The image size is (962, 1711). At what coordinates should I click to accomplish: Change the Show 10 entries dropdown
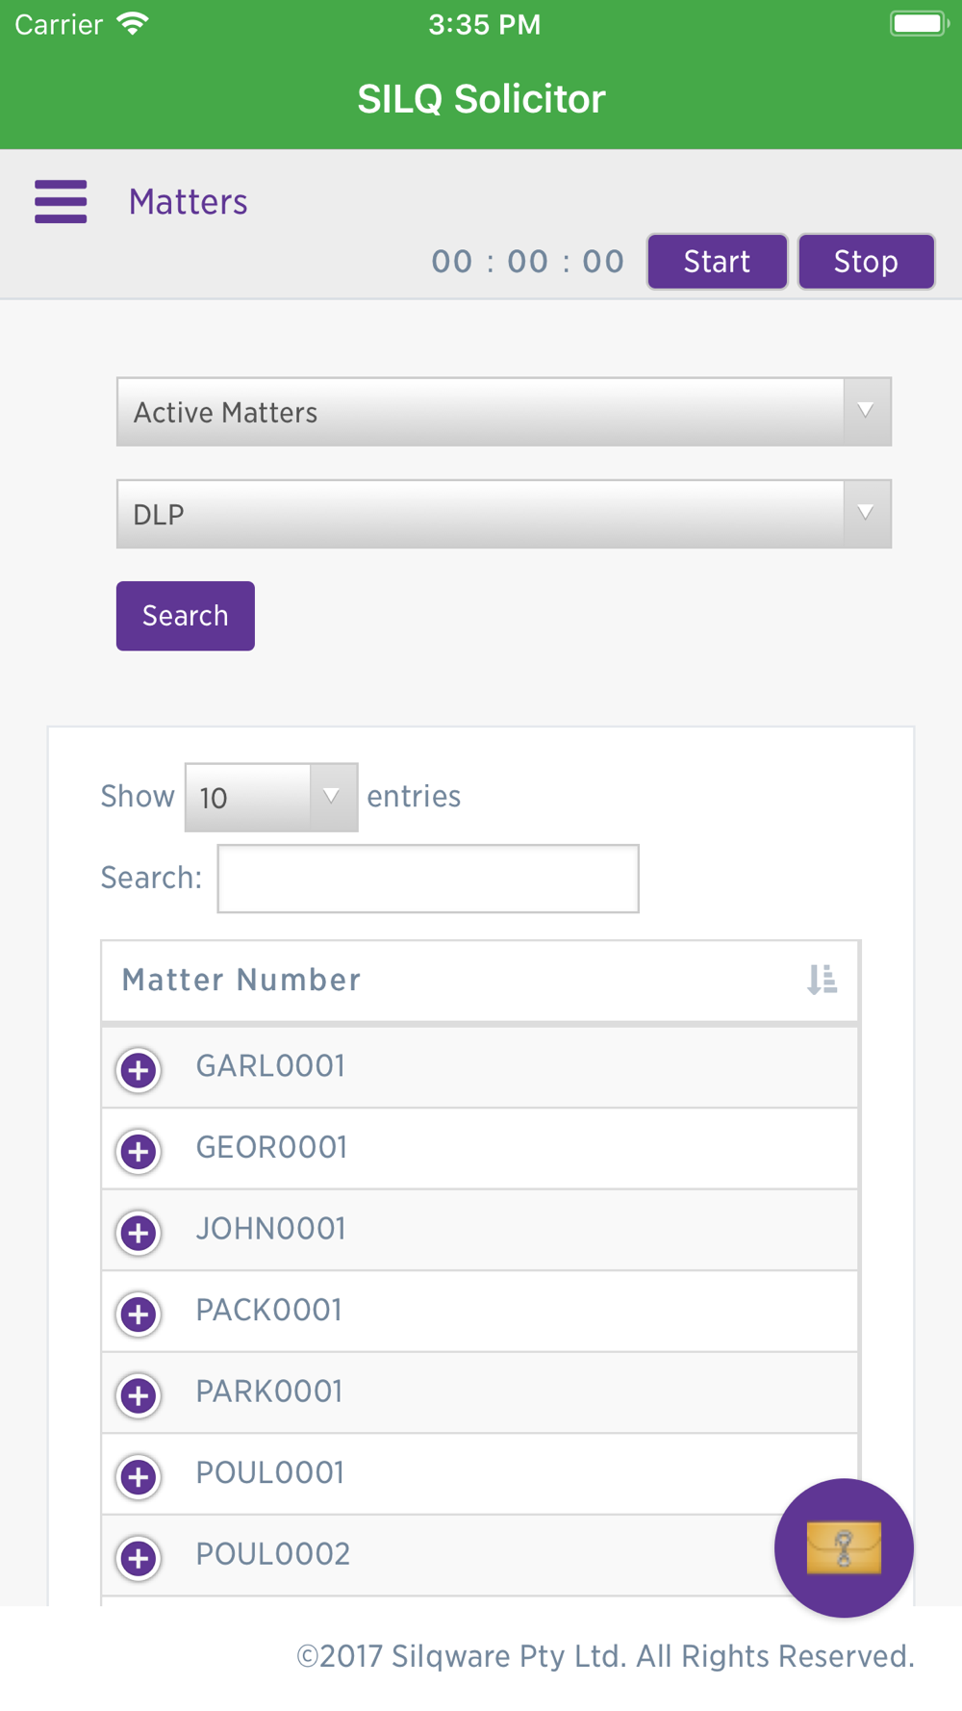pyautogui.click(x=271, y=797)
